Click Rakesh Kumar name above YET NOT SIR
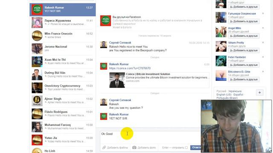The image size is (273, 153). point(119,114)
